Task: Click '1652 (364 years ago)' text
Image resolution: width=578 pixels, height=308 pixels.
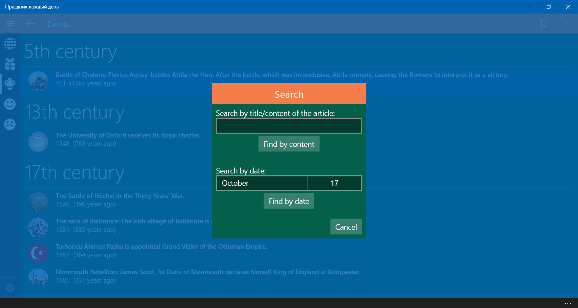Action: (86, 255)
